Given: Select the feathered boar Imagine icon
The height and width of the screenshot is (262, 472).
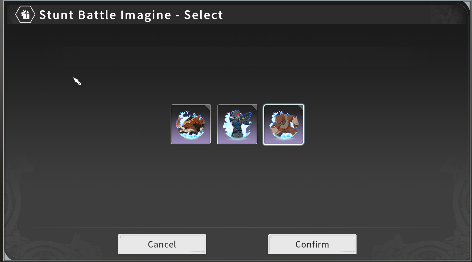Looking at the screenshot, I should click(191, 124).
